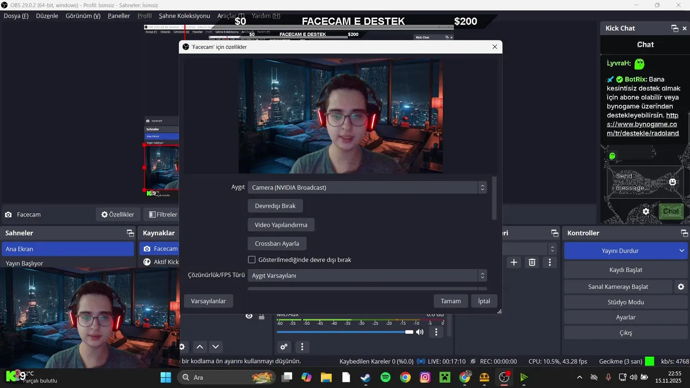Open Mic/Aux channel options menu
Image resolution: width=690 pixels, height=388 pixels.
pos(436,332)
